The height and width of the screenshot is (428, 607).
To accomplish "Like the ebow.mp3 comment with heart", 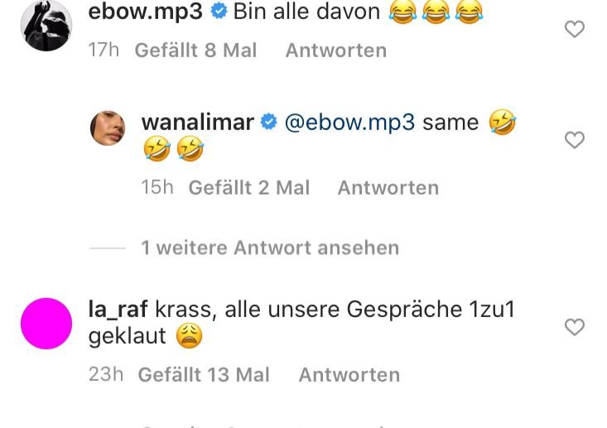I will click(574, 30).
